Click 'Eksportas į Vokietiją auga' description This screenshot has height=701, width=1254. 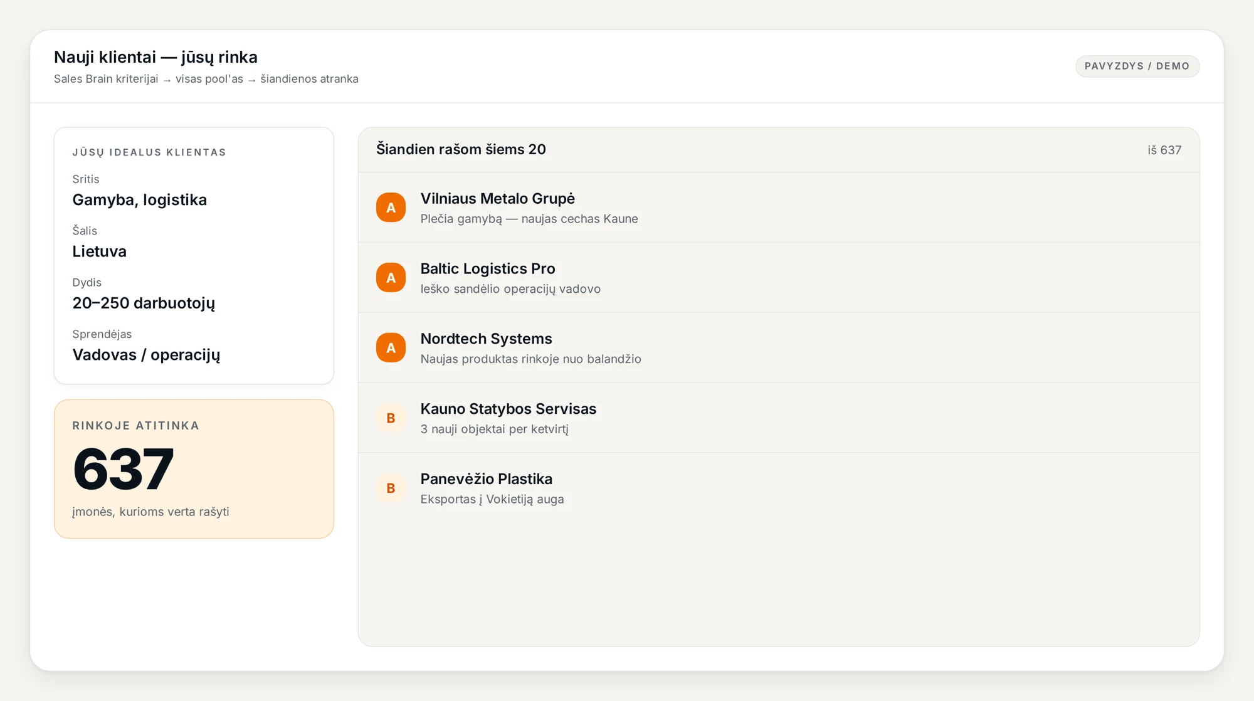(492, 500)
